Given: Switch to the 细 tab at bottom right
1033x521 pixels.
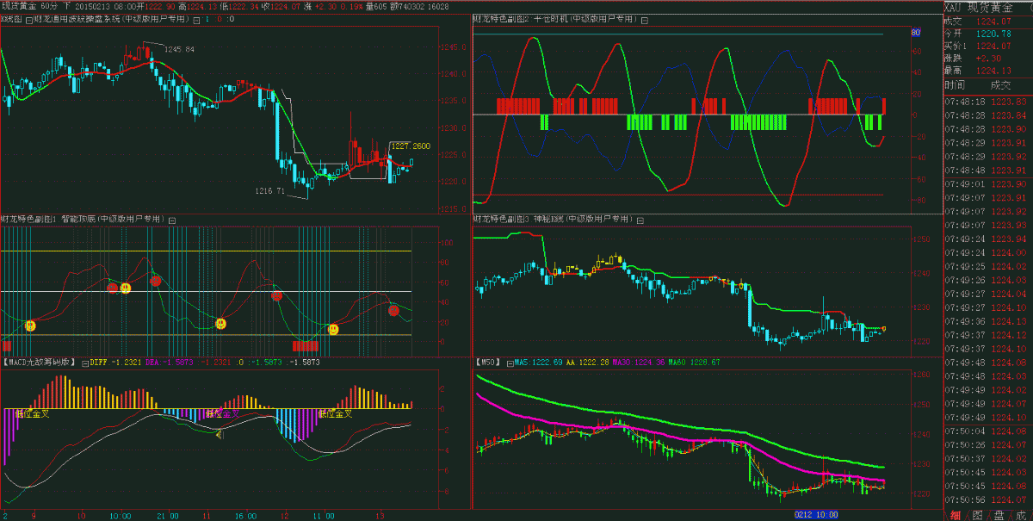Looking at the screenshot, I should point(956,514).
